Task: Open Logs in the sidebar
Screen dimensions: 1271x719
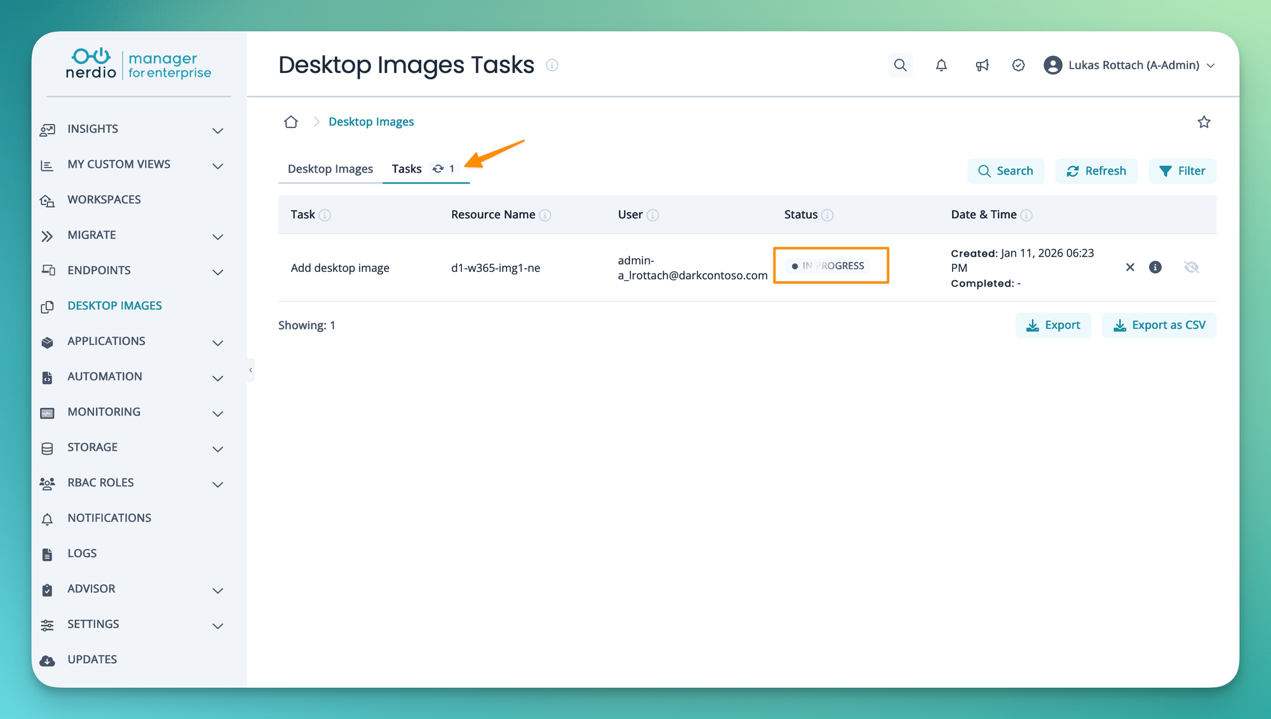Action: (82, 553)
